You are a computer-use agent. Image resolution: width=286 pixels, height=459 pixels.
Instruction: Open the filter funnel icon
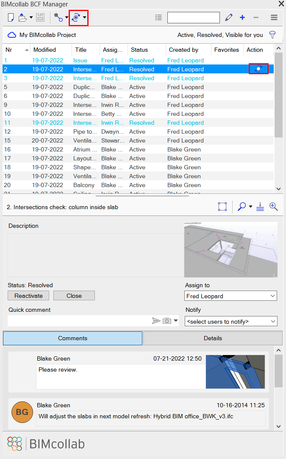[x=272, y=35]
